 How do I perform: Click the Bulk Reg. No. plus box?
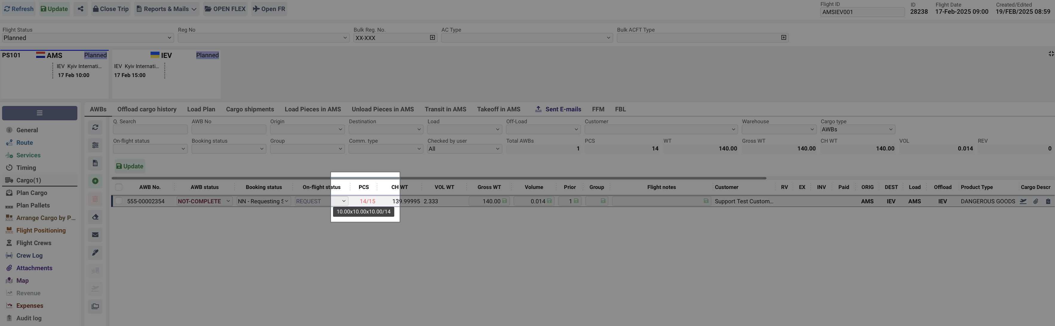433,38
